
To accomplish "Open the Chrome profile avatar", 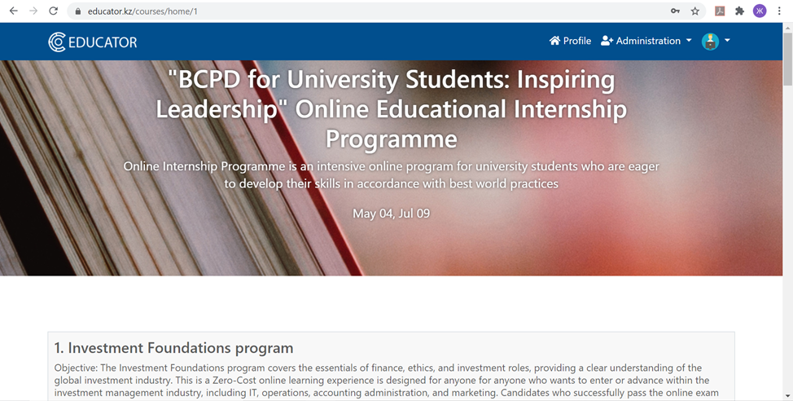I will [x=760, y=11].
